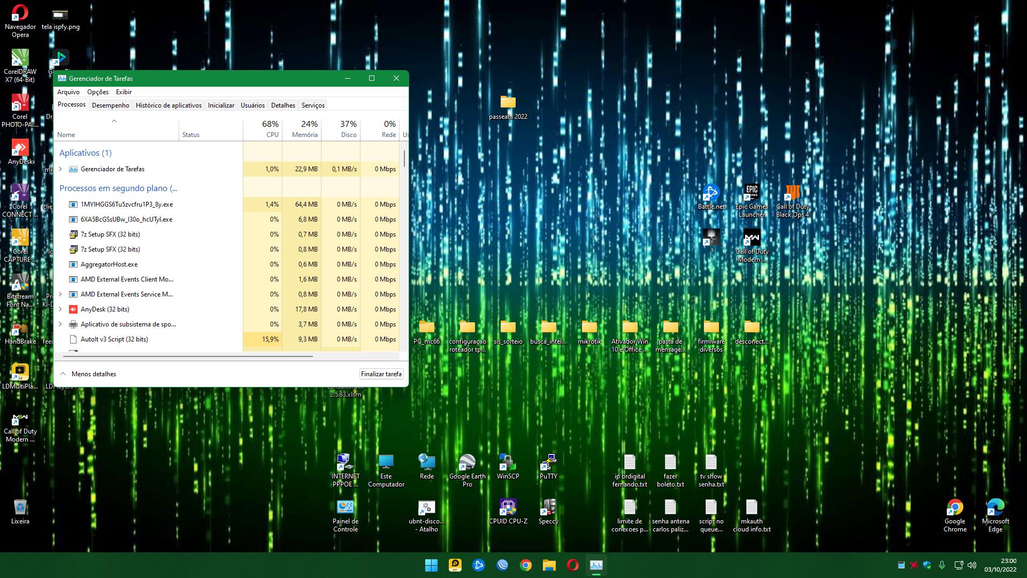The width and height of the screenshot is (1027, 578).
Task: Sort processes by the Memória column
Action: coord(304,129)
